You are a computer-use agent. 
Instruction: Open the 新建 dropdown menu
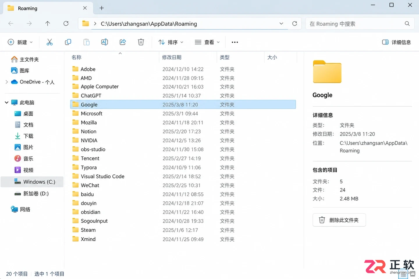[20, 42]
